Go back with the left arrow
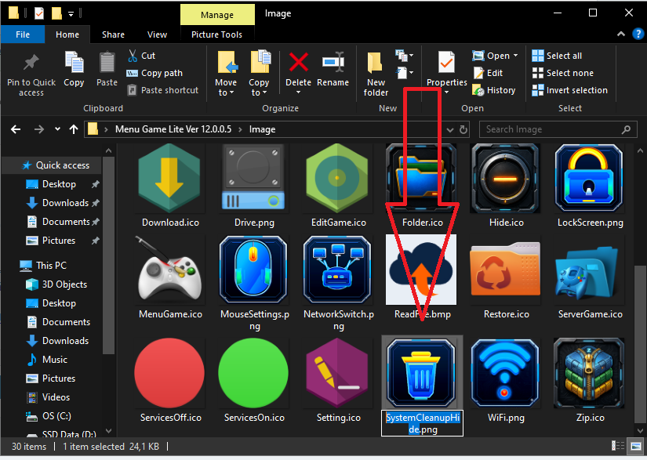Image resolution: width=647 pixels, height=460 pixels. click(x=16, y=129)
